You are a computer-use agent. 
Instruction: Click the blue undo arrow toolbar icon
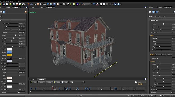94,4
